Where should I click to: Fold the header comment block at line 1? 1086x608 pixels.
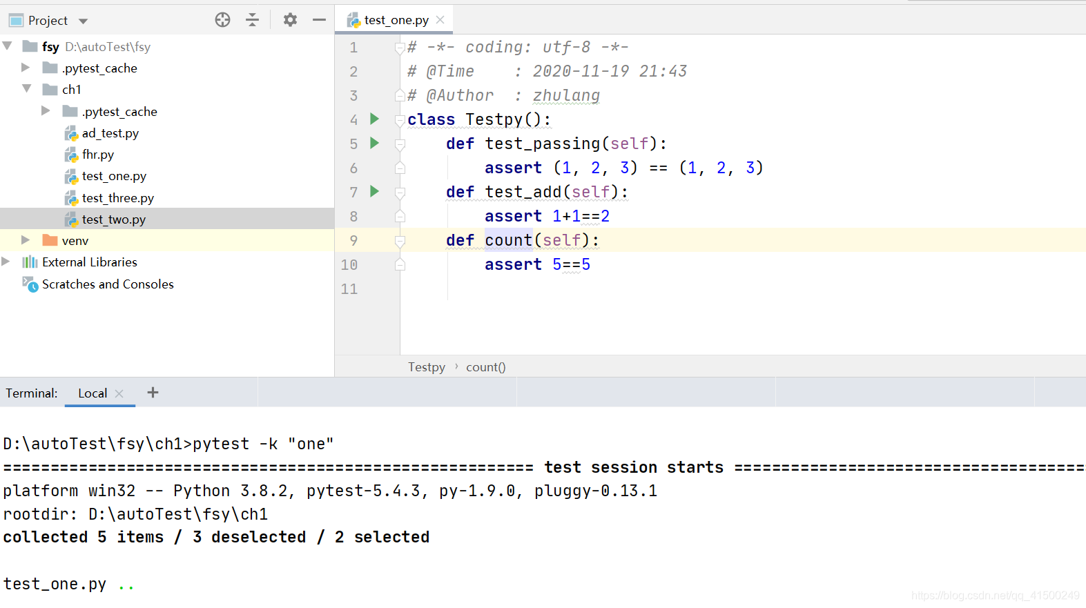(x=400, y=48)
